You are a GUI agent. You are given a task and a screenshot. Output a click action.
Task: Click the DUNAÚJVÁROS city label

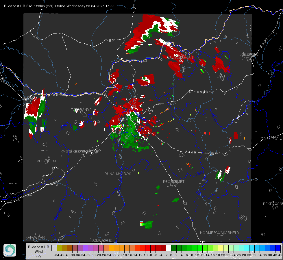(x=118, y=174)
